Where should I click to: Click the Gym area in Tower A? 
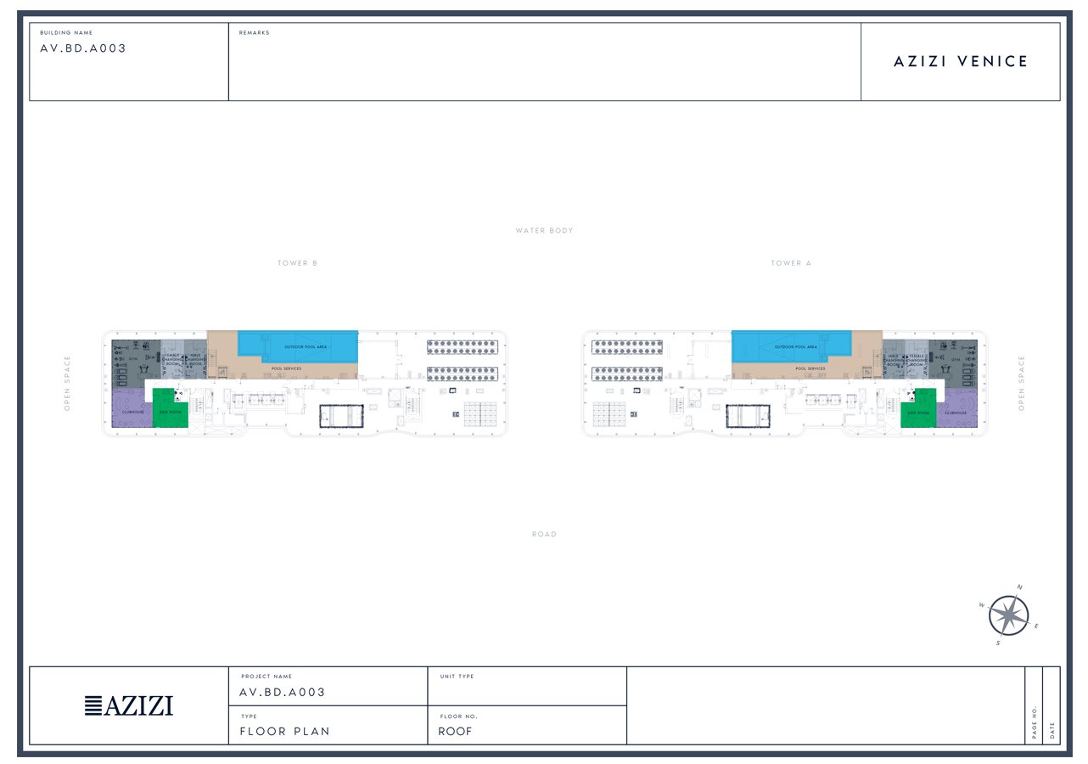click(x=954, y=358)
